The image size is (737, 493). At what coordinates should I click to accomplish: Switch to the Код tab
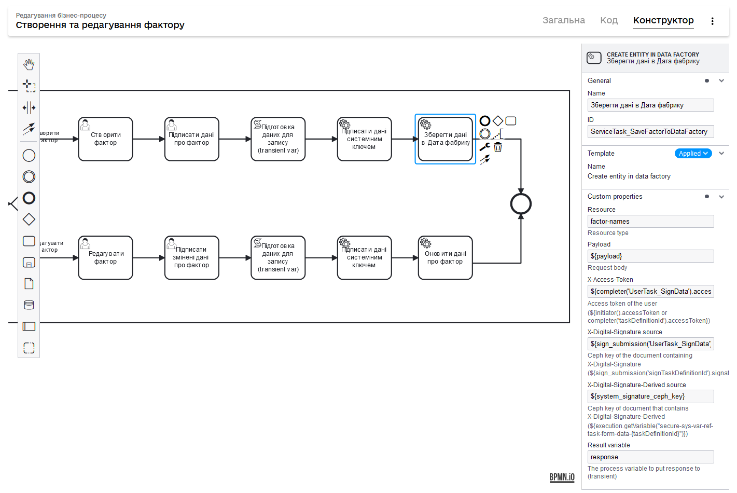point(609,20)
